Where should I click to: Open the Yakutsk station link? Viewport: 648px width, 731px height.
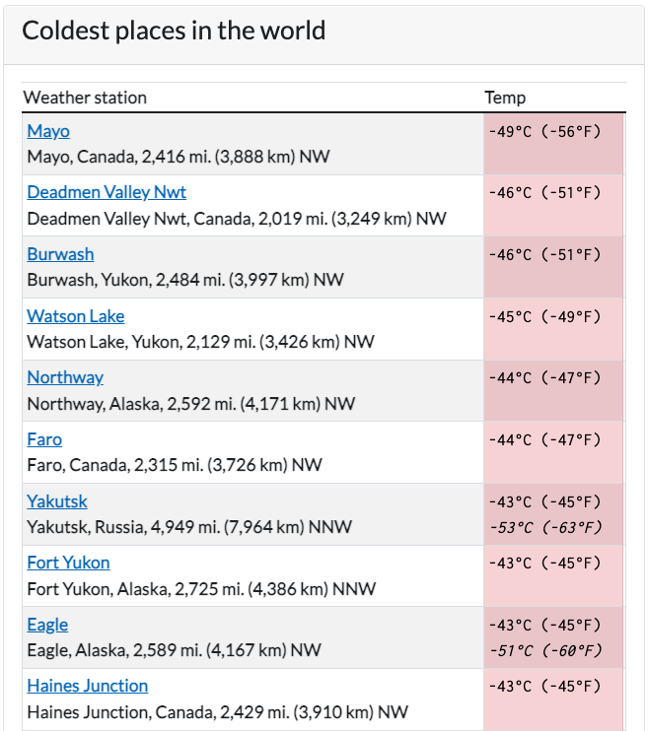[57, 501]
